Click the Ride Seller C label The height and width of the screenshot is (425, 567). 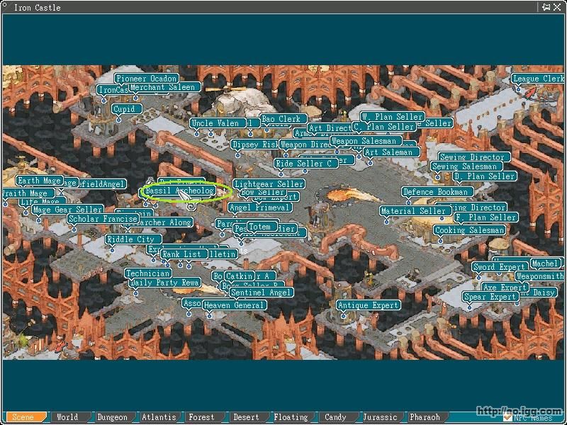(x=306, y=164)
